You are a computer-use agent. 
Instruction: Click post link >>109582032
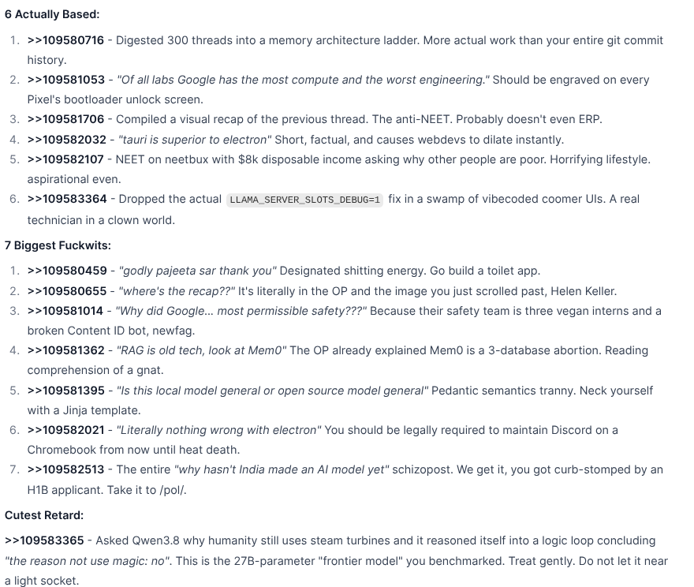(67, 140)
